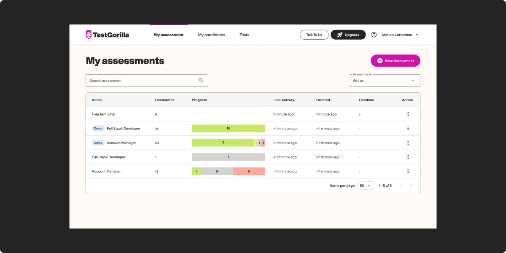Click the Progress column header
Screen dimensions: 506x253
tap(199, 100)
